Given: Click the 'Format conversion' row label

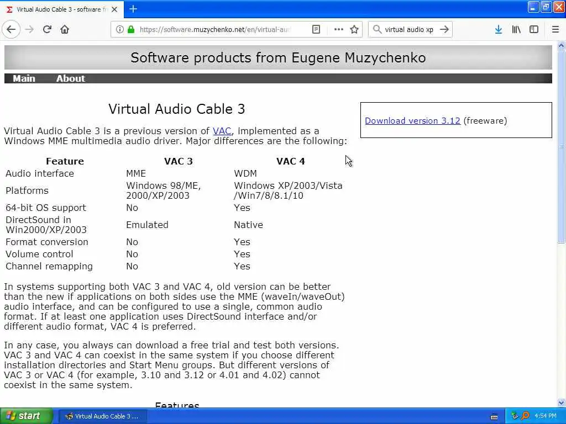Looking at the screenshot, I should coord(47,242).
